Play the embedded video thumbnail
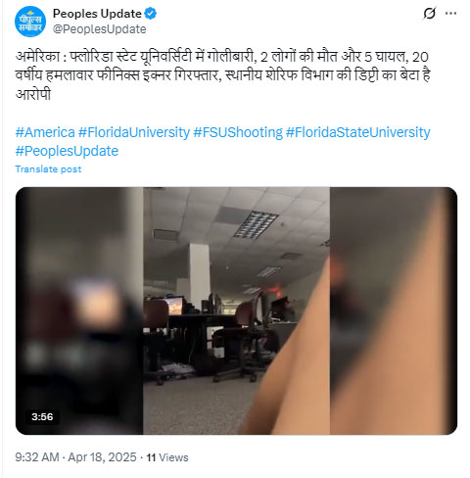The image size is (470, 478). click(x=236, y=311)
